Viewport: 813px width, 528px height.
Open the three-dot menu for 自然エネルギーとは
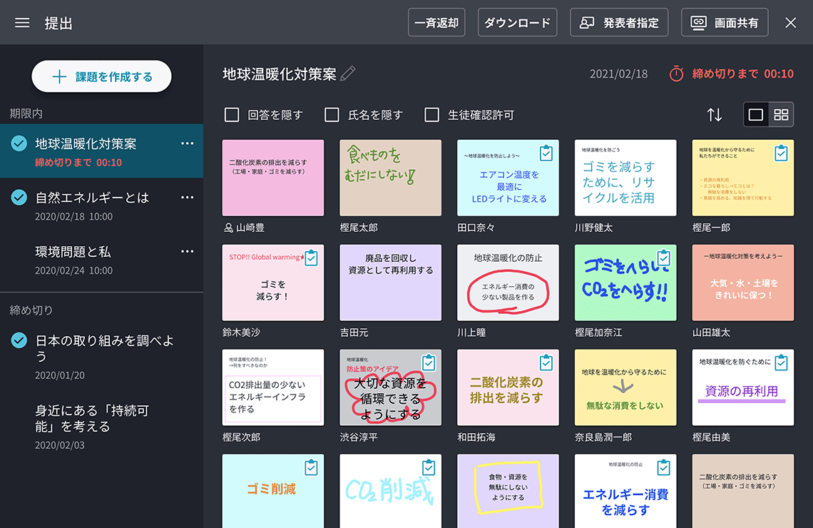(x=187, y=198)
